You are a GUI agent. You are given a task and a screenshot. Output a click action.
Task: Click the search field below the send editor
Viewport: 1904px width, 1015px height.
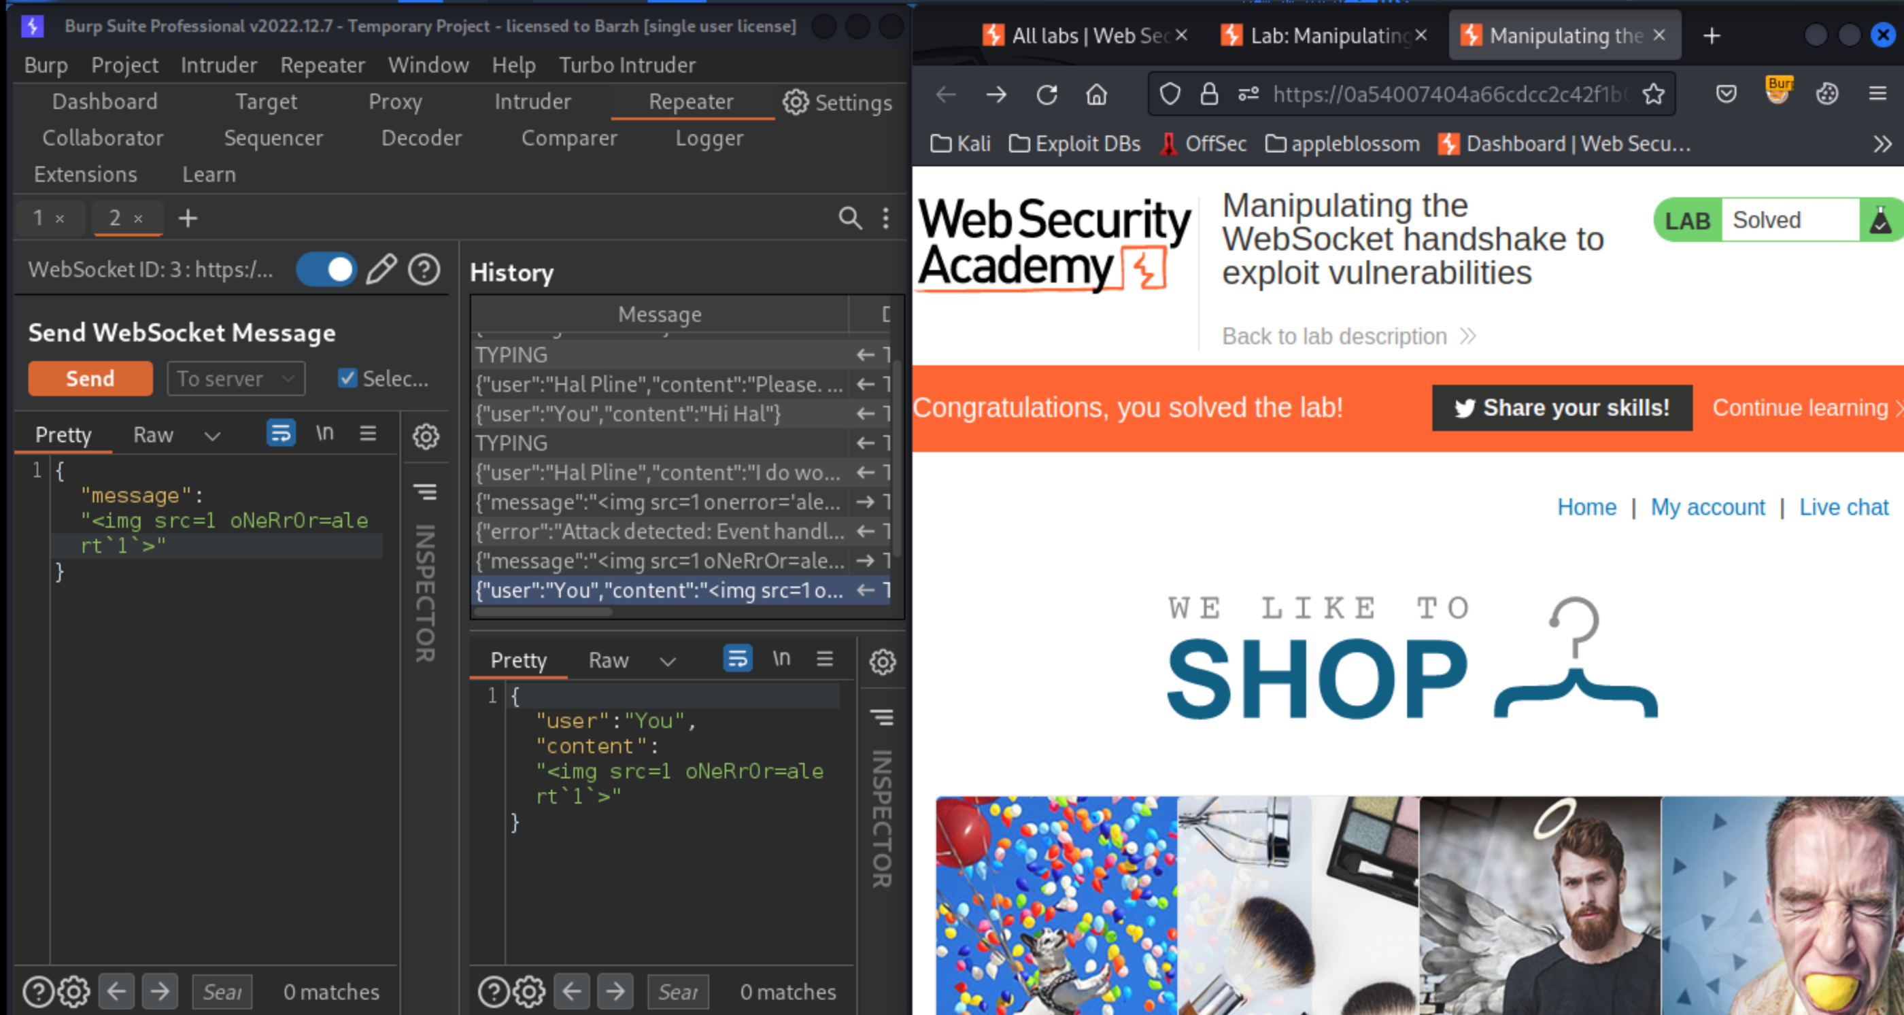tap(222, 991)
